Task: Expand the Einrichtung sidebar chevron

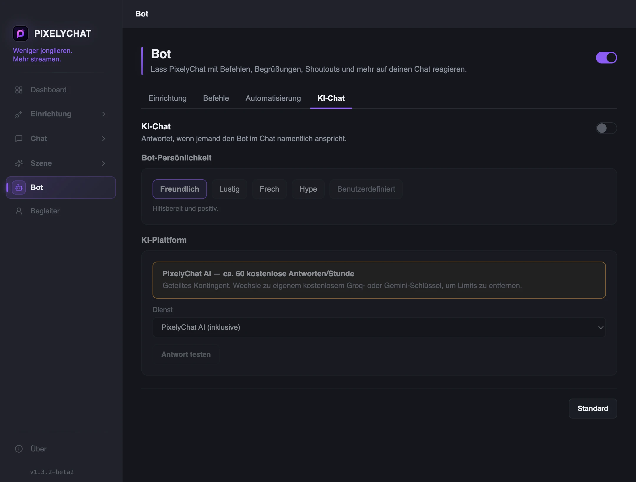Action: tap(104, 114)
